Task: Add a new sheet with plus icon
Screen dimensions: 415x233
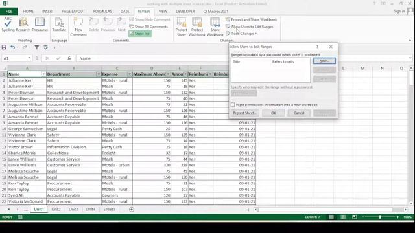Action: point(132,210)
